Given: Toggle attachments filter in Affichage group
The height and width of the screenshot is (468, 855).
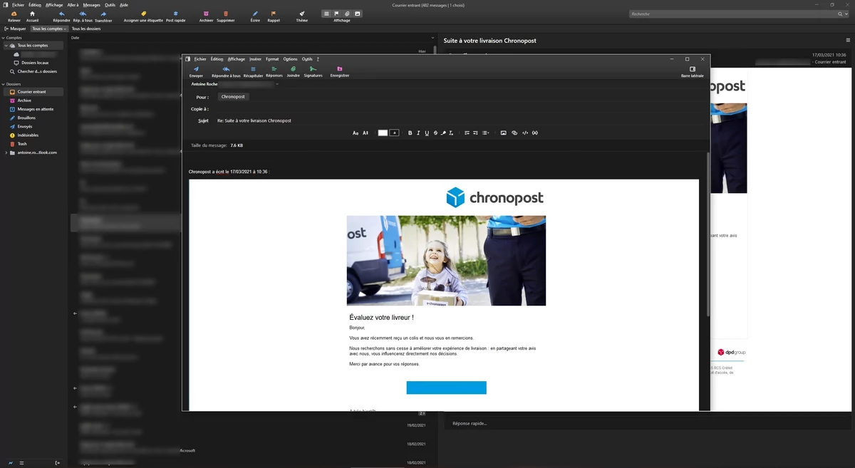Looking at the screenshot, I should (x=347, y=14).
